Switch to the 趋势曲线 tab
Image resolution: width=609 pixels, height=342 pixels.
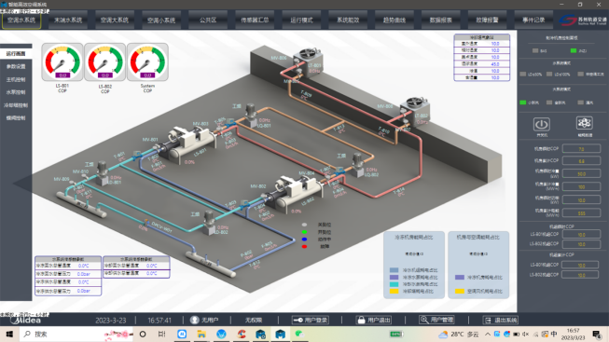[x=394, y=20]
